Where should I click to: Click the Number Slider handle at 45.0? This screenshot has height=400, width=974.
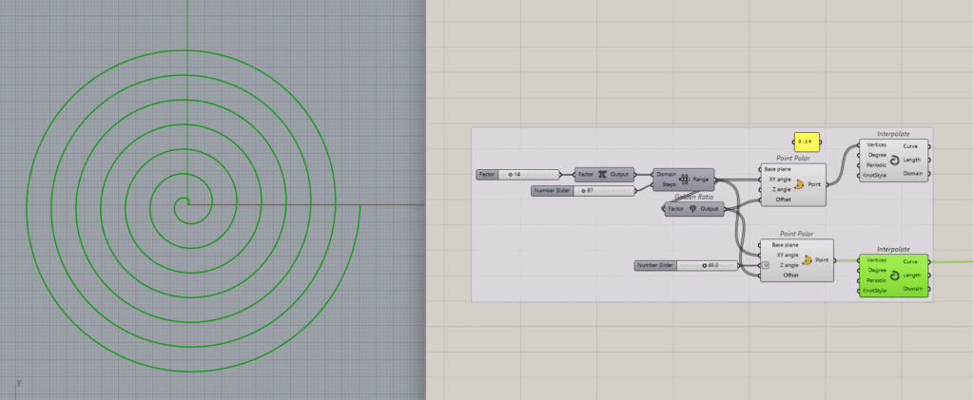(704, 265)
